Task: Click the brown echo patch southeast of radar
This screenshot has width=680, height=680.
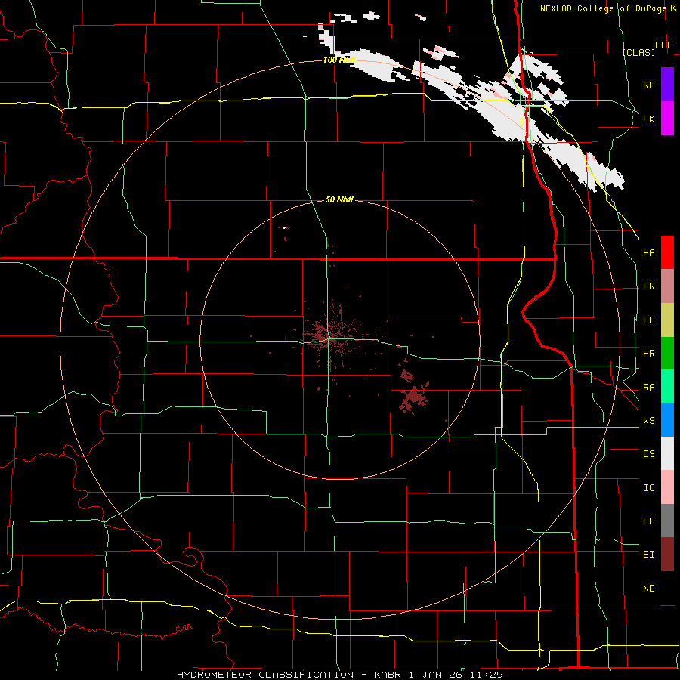Action: tap(414, 396)
